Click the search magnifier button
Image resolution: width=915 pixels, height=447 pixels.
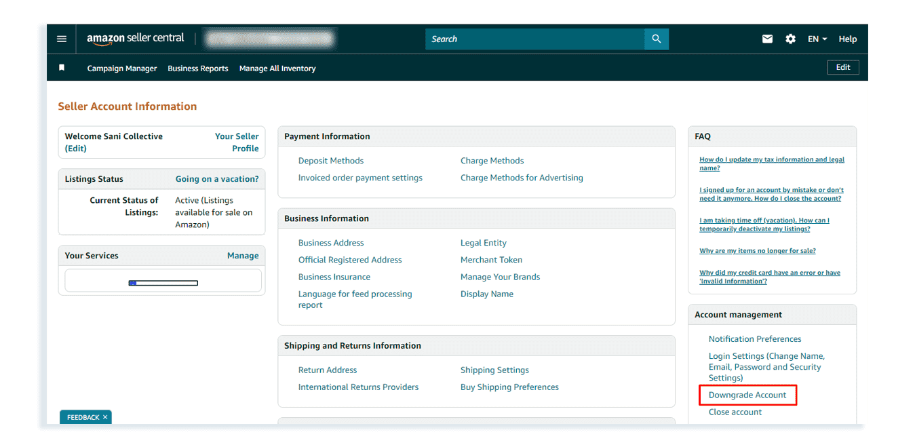pyautogui.click(x=656, y=39)
